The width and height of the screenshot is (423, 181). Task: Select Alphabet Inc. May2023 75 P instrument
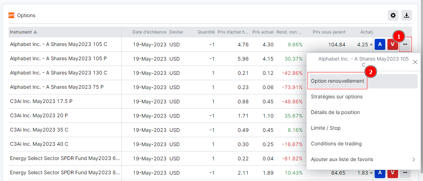[x=57, y=87]
